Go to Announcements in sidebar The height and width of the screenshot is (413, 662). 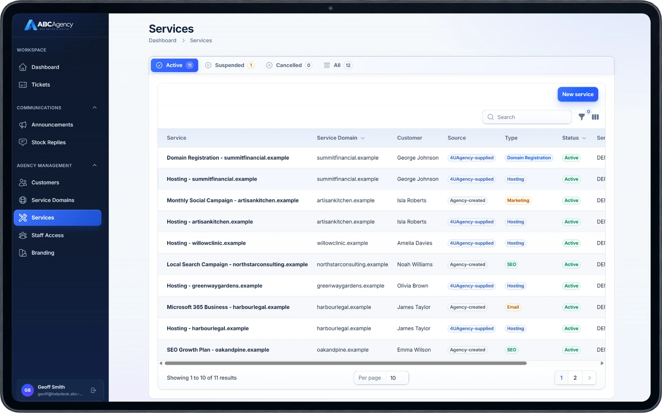pyautogui.click(x=58, y=125)
